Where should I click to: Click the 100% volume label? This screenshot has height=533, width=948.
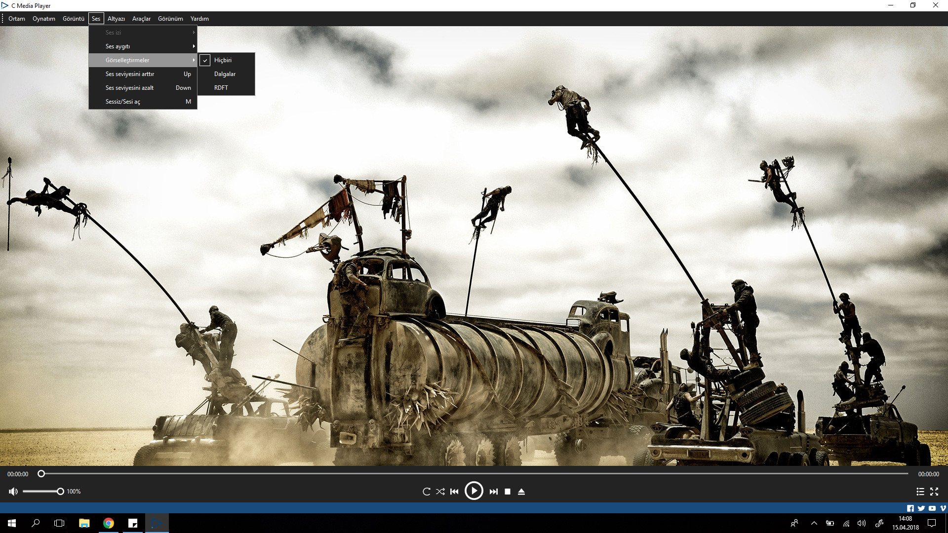click(x=74, y=492)
